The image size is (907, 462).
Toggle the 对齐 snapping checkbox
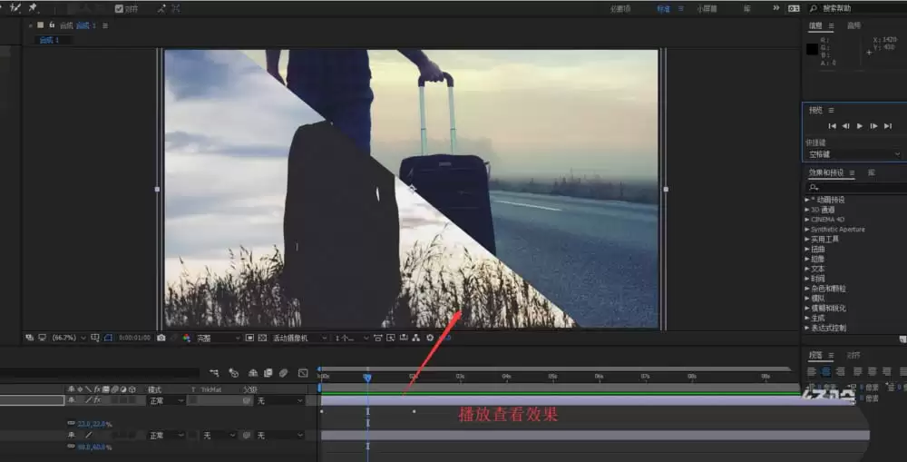click(119, 8)
